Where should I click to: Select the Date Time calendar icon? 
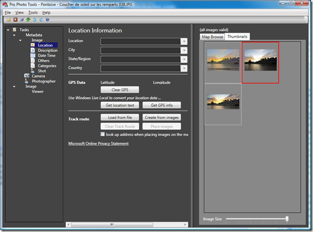33,56
